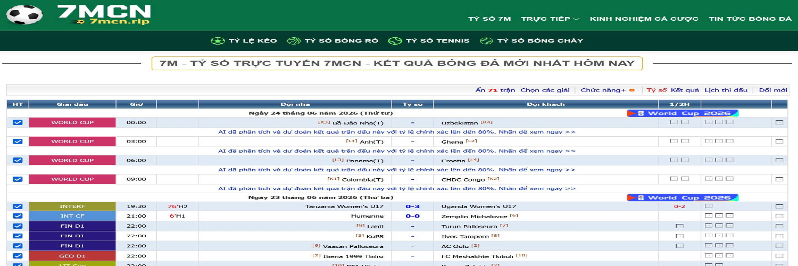Open the Chọn các giải league selector
Screen dimensions: 798x266
pyautogui.click(x=545, y=90)
